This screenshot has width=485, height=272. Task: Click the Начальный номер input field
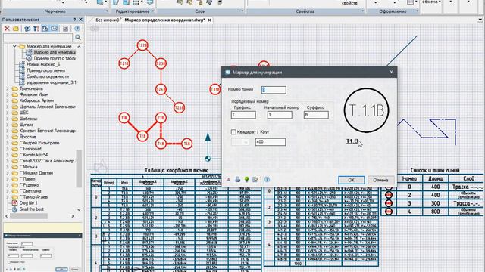280,115
